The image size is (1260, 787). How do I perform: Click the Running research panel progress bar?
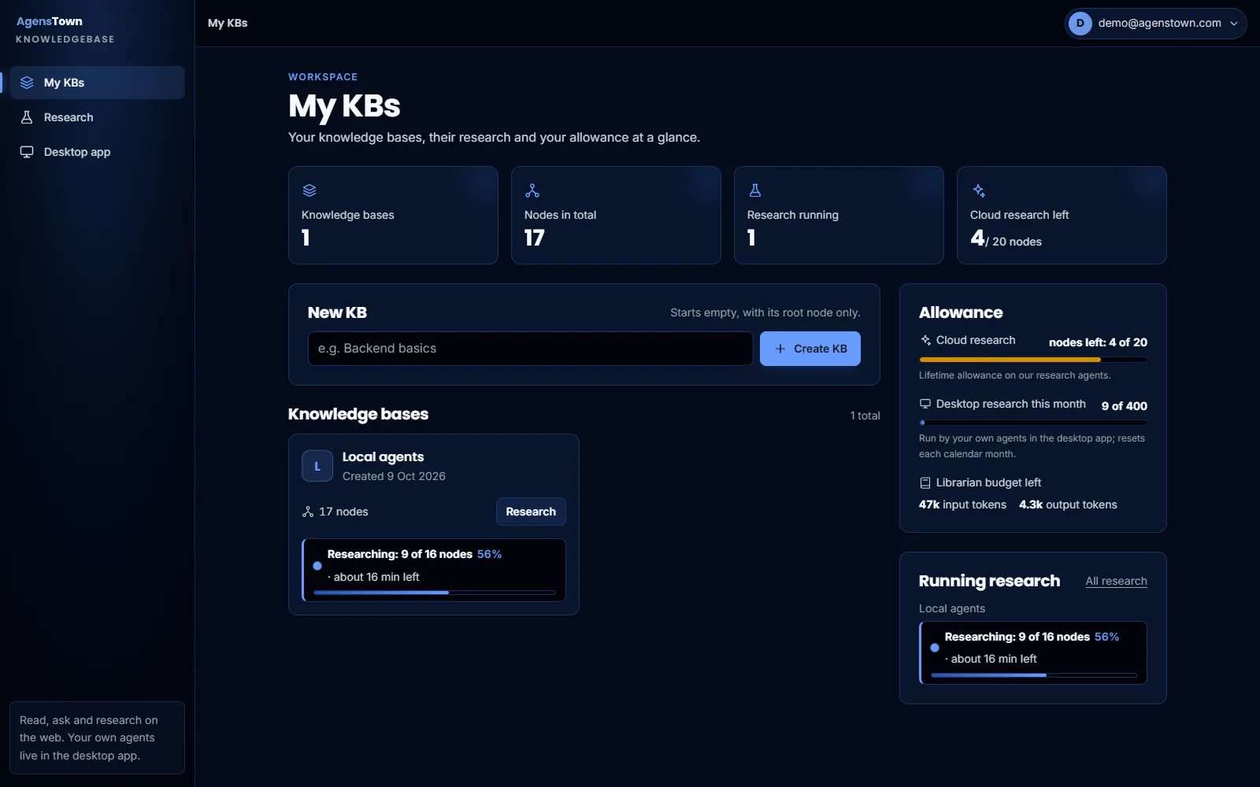coord(1033,675)
